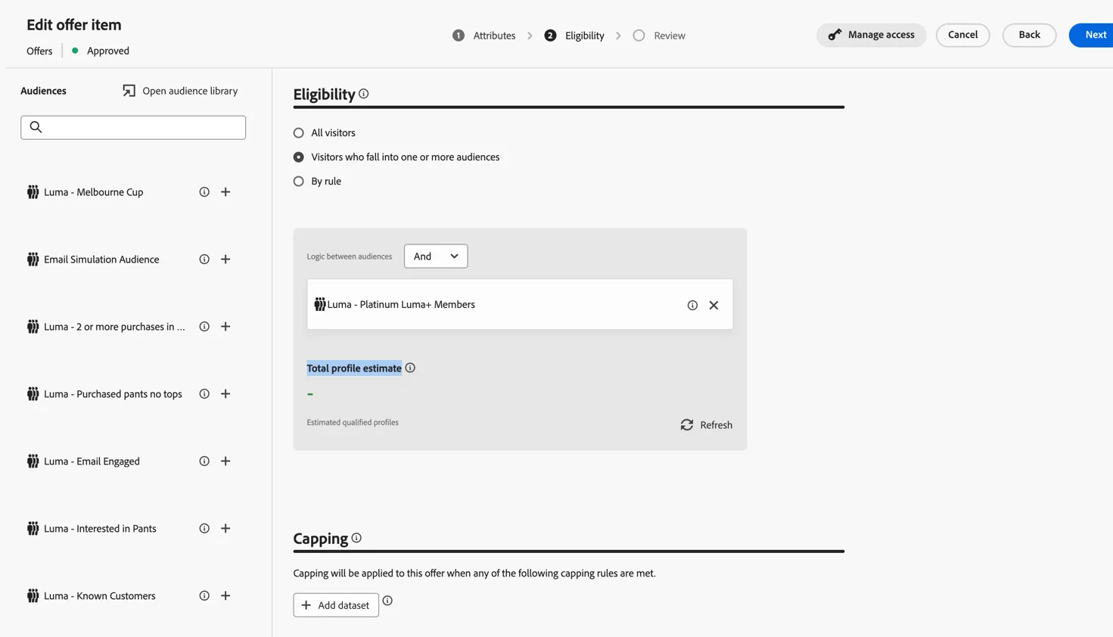This screenshot has height=637, width=1113.
Task: Click the Eligibility heading info icon
Action: (x=364, y=94)
